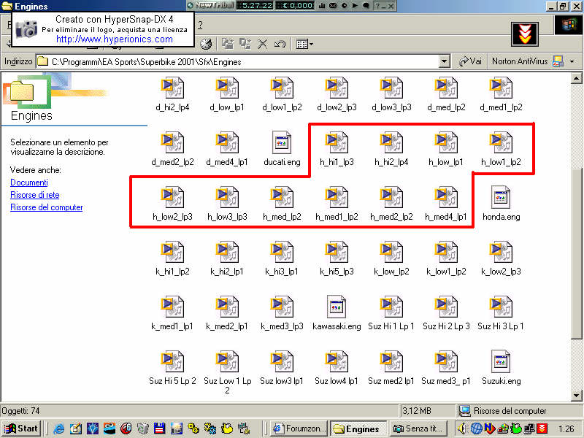The image size is (584, 438).
Task: Open the Risorse del computer link in sidebar
Action: [x=47, y=207]
